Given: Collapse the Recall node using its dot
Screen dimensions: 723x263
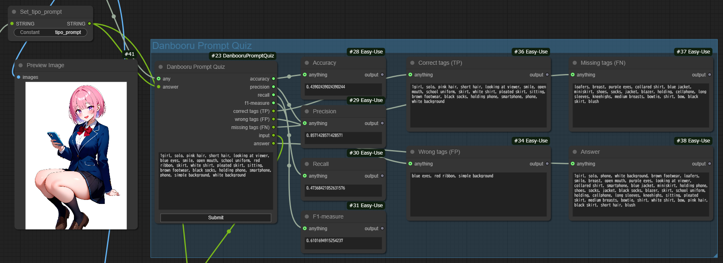Looking at the screenshot, I should [307, 164].
